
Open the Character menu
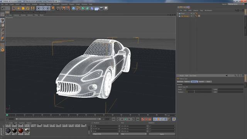tap(64, 4)
